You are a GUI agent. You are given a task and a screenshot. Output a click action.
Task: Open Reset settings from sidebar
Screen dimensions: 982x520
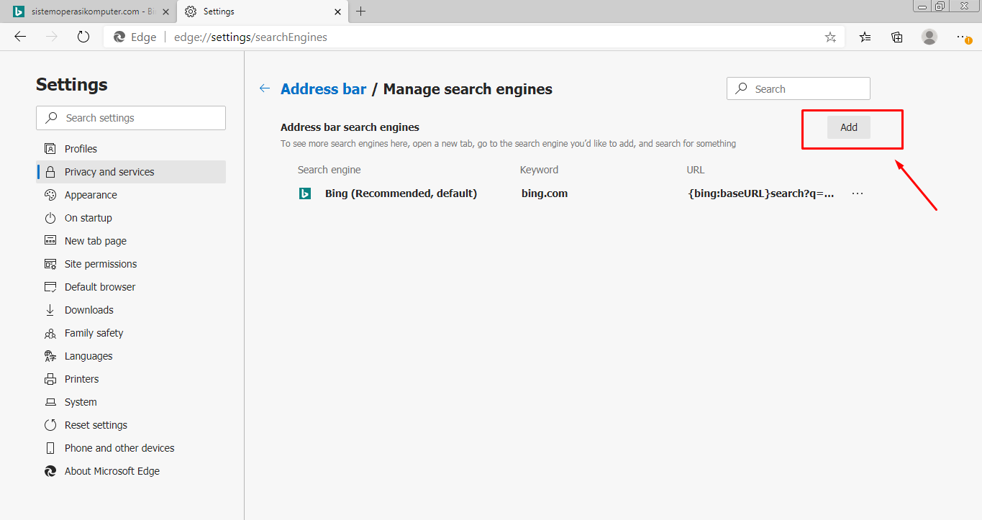[96, 424]
